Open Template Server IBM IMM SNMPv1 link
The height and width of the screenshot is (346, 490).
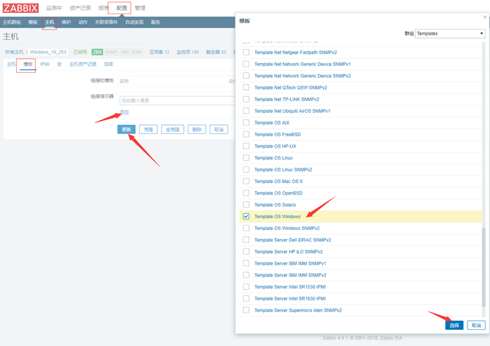290,264
